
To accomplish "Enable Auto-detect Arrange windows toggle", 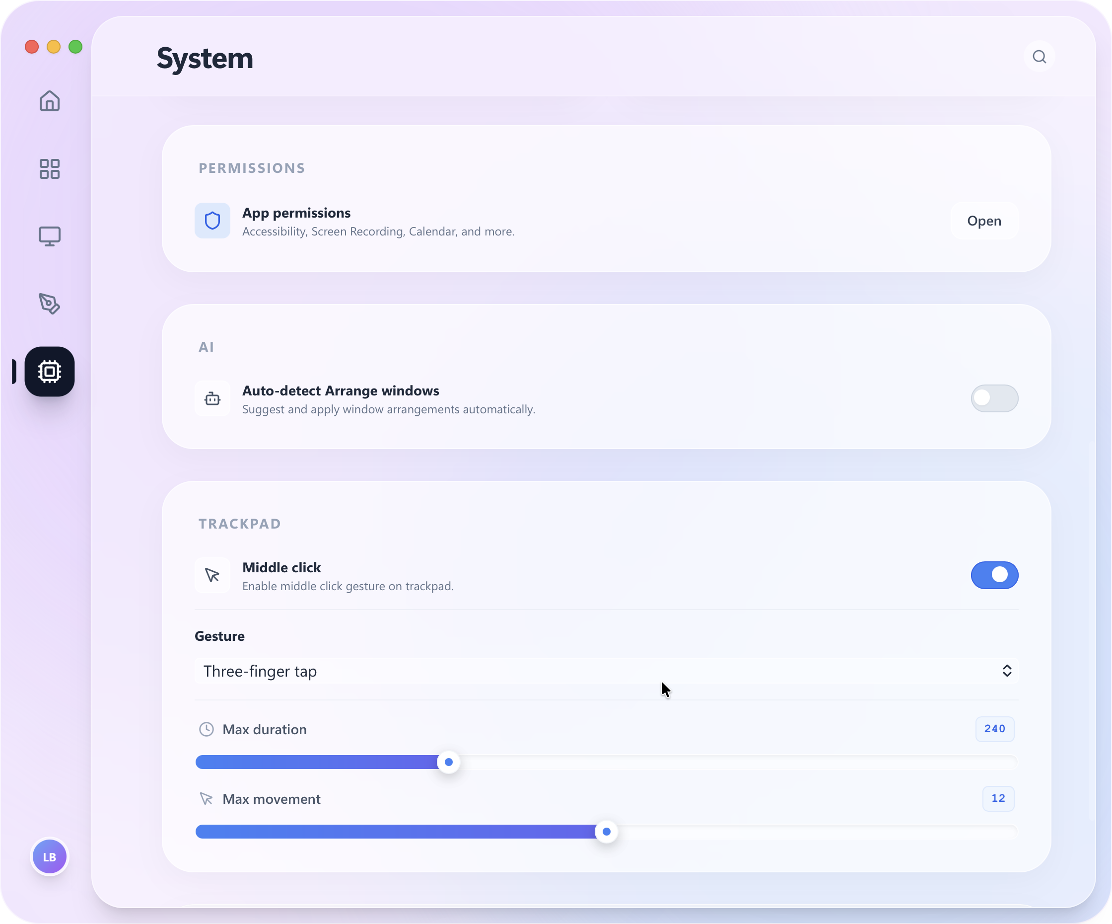I will coord(994,398).
